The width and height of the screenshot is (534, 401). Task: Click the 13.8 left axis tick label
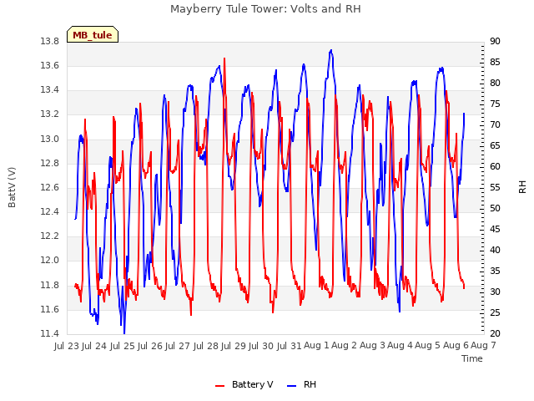pos(49,42)
